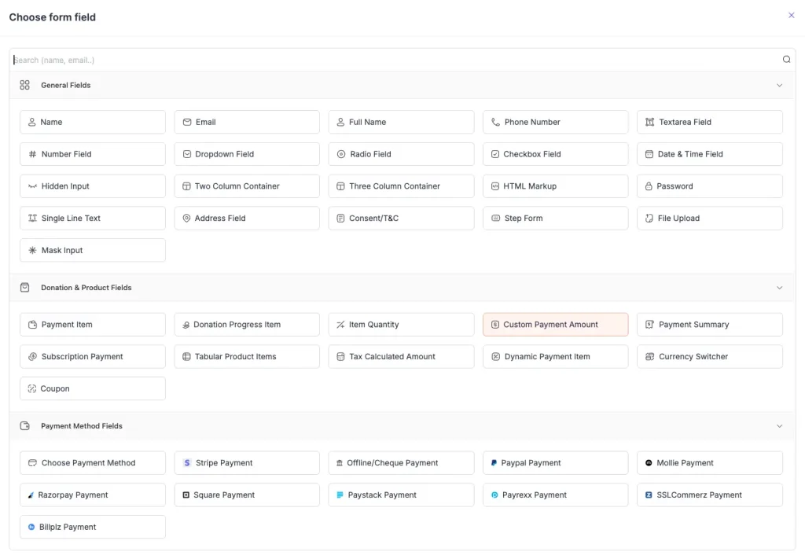Viewport: 805px width, 559px height.
Task: Click the Paypal Payment icon
Action: point(493,462)
